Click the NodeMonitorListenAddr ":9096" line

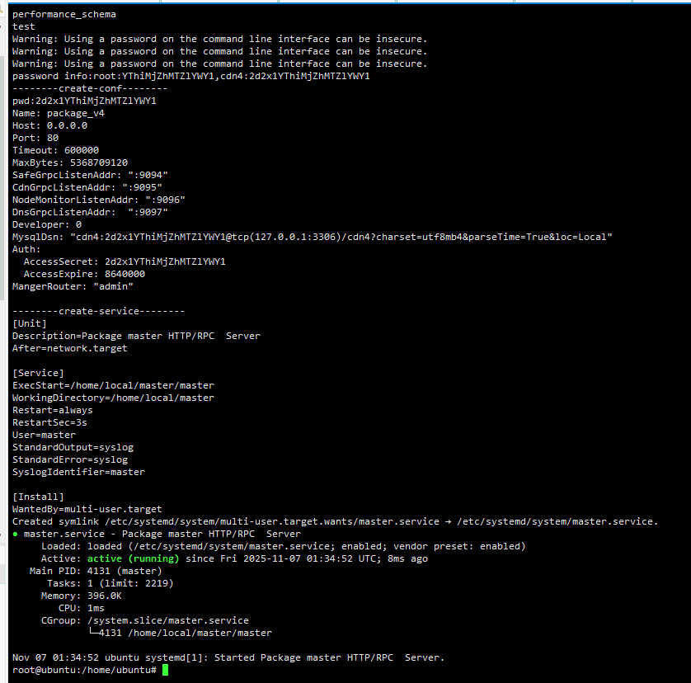[99, 200]
